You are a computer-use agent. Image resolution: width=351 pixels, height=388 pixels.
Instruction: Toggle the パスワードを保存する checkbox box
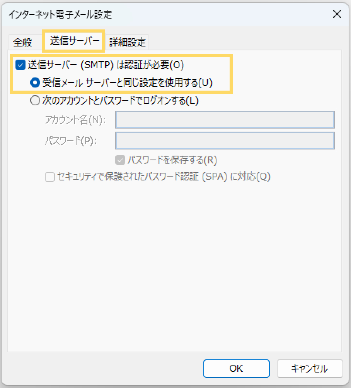[x=121, y=160]
